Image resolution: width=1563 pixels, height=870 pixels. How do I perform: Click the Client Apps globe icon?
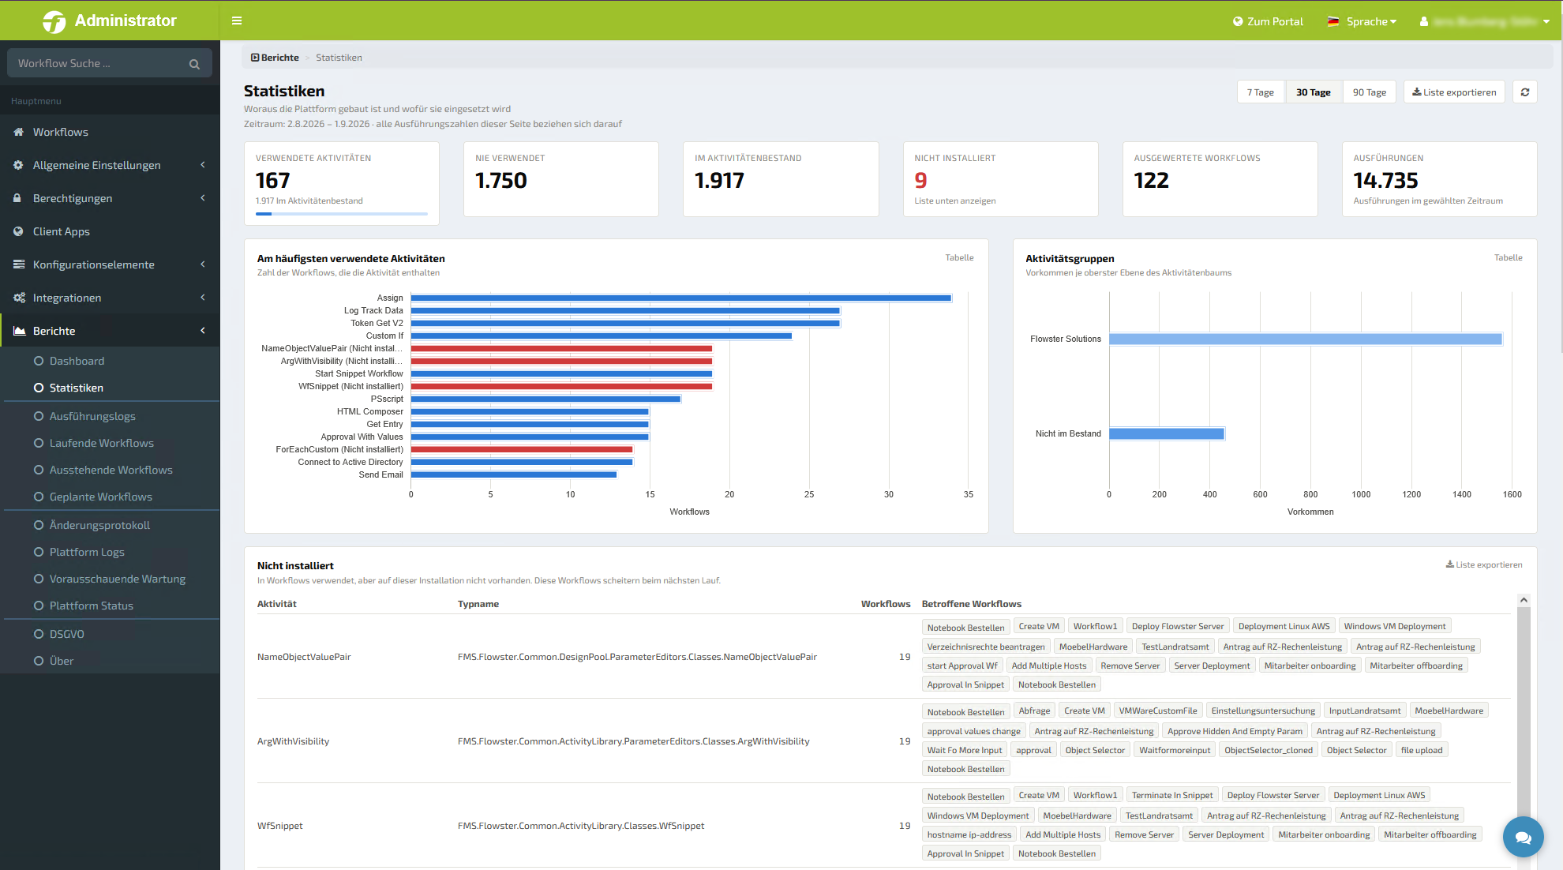[18, 231]
